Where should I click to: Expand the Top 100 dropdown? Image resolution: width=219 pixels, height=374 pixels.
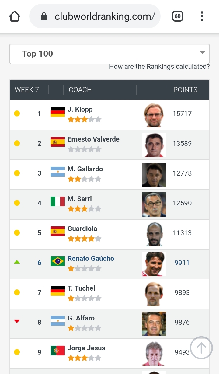coord(109,54)
